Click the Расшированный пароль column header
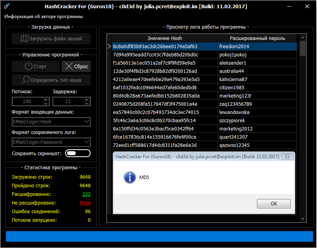The height and width of the screenshot is (248, 317). (x=257, y=38)
